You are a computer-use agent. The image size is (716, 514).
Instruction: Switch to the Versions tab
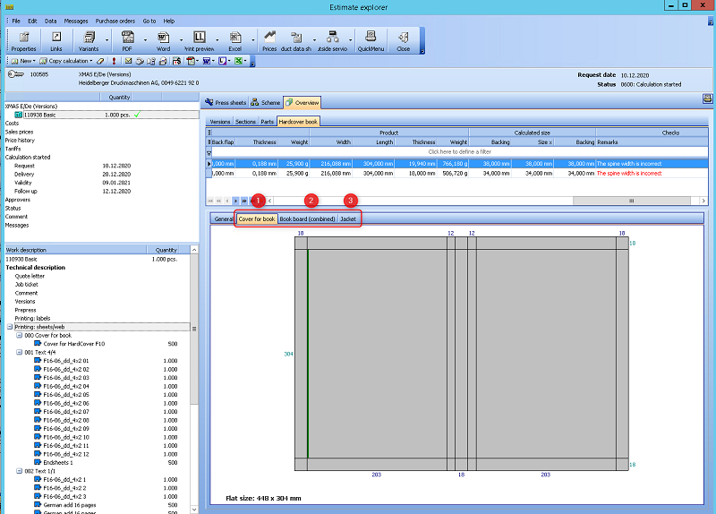tap(219, 122)
